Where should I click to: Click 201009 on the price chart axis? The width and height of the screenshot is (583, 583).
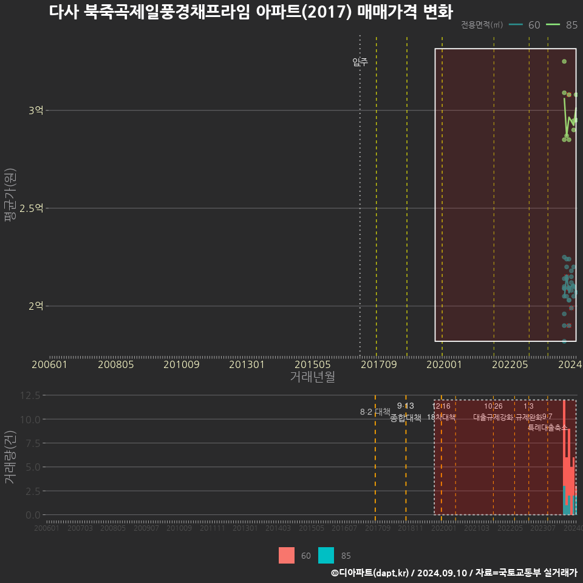coord(182,364)
